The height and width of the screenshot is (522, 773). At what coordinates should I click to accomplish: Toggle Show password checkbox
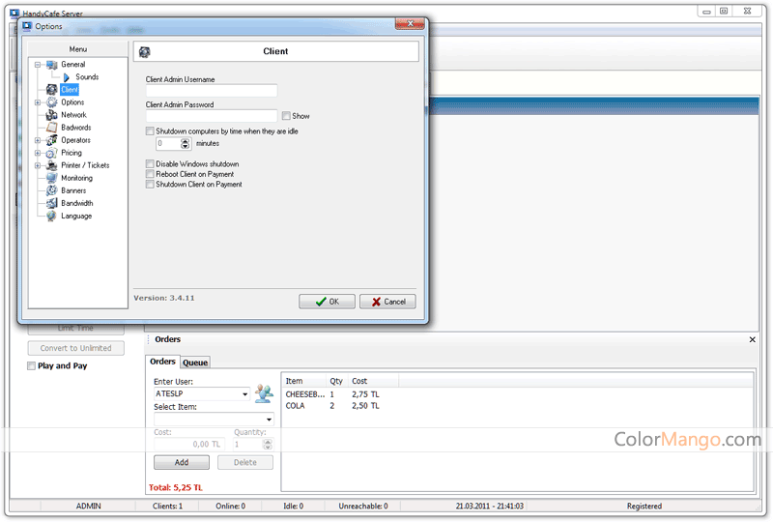click(x=286, y=116)
